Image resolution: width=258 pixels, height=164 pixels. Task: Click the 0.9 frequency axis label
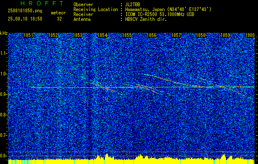point(4,94)
